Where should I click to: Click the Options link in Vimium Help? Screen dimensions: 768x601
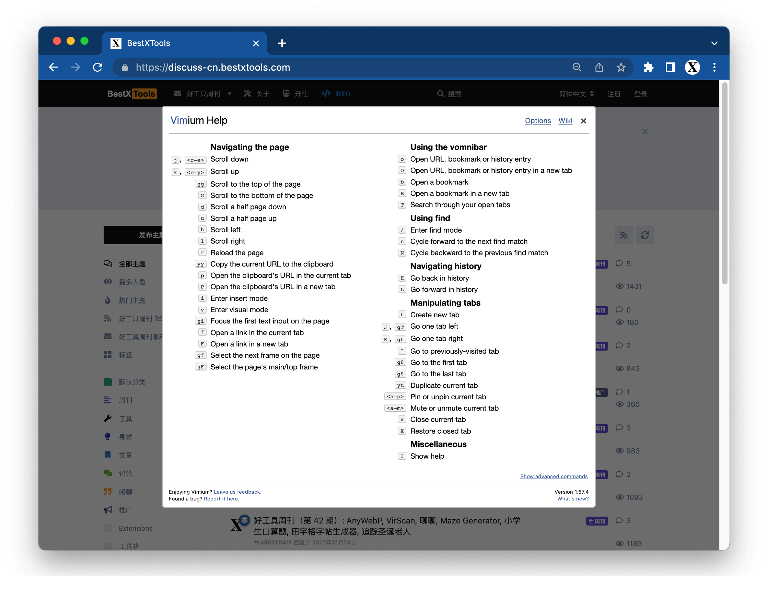[537, 120]
